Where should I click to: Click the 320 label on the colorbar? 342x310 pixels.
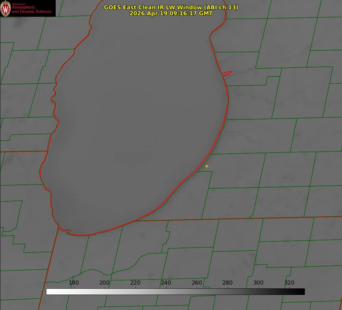(x=289, y=283)
